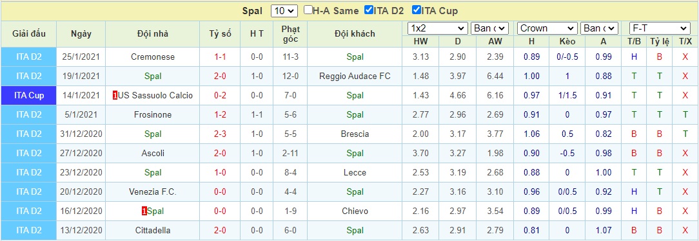The image size is (699, 241).
Task: Click the 2-3 score for Spal vs Brescia
Action: coord(220,134)
